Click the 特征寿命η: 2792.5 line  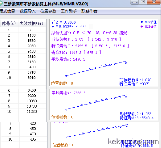coord(90,46)
